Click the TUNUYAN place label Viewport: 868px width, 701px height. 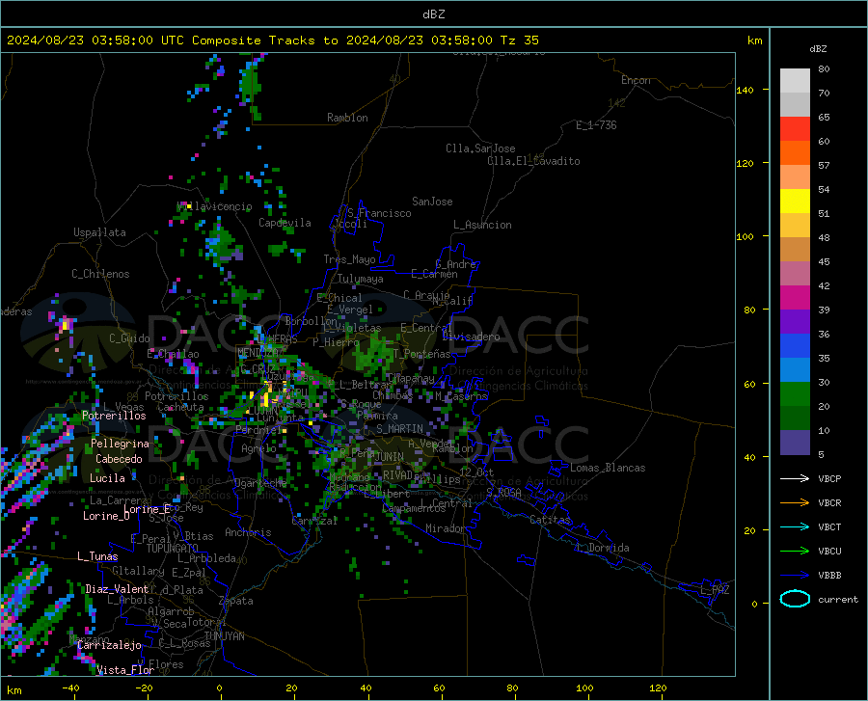[x=224, y=636]
